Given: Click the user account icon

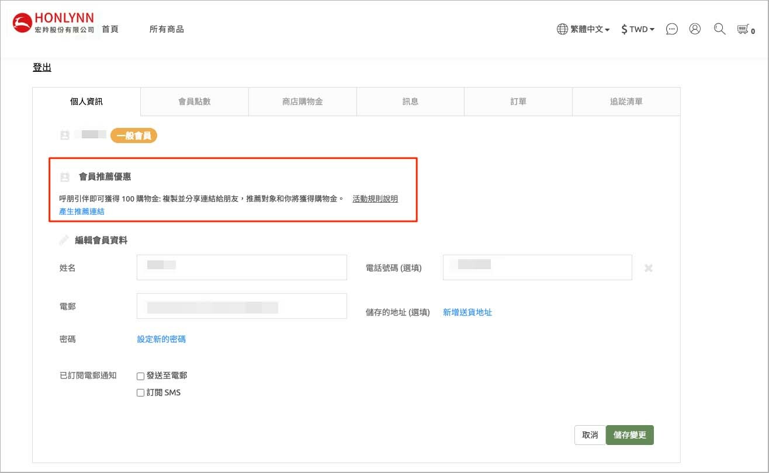Looking at the screenshot, I should pyautogui.click(x=695, y=29).
